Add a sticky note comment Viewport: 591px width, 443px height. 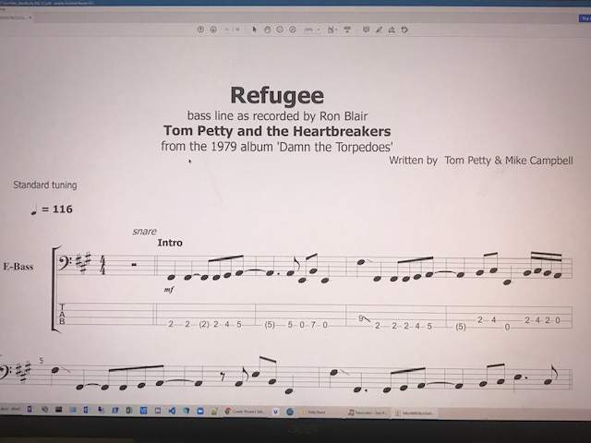pyautogui.click(x=366, y=30)
